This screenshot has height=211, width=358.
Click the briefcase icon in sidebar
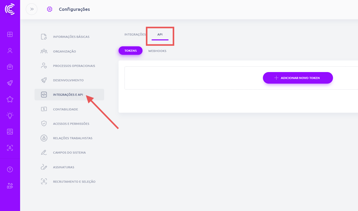pos(10,67)
